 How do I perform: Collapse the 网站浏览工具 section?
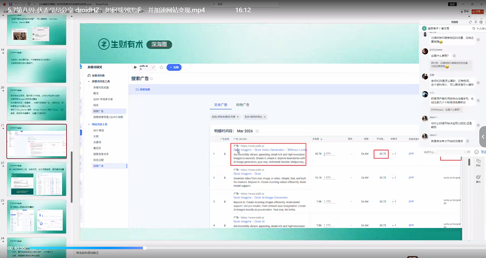tap(89, 124)
